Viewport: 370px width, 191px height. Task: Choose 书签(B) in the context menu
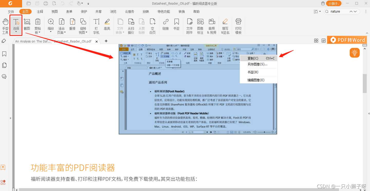[x=259, y=72]
